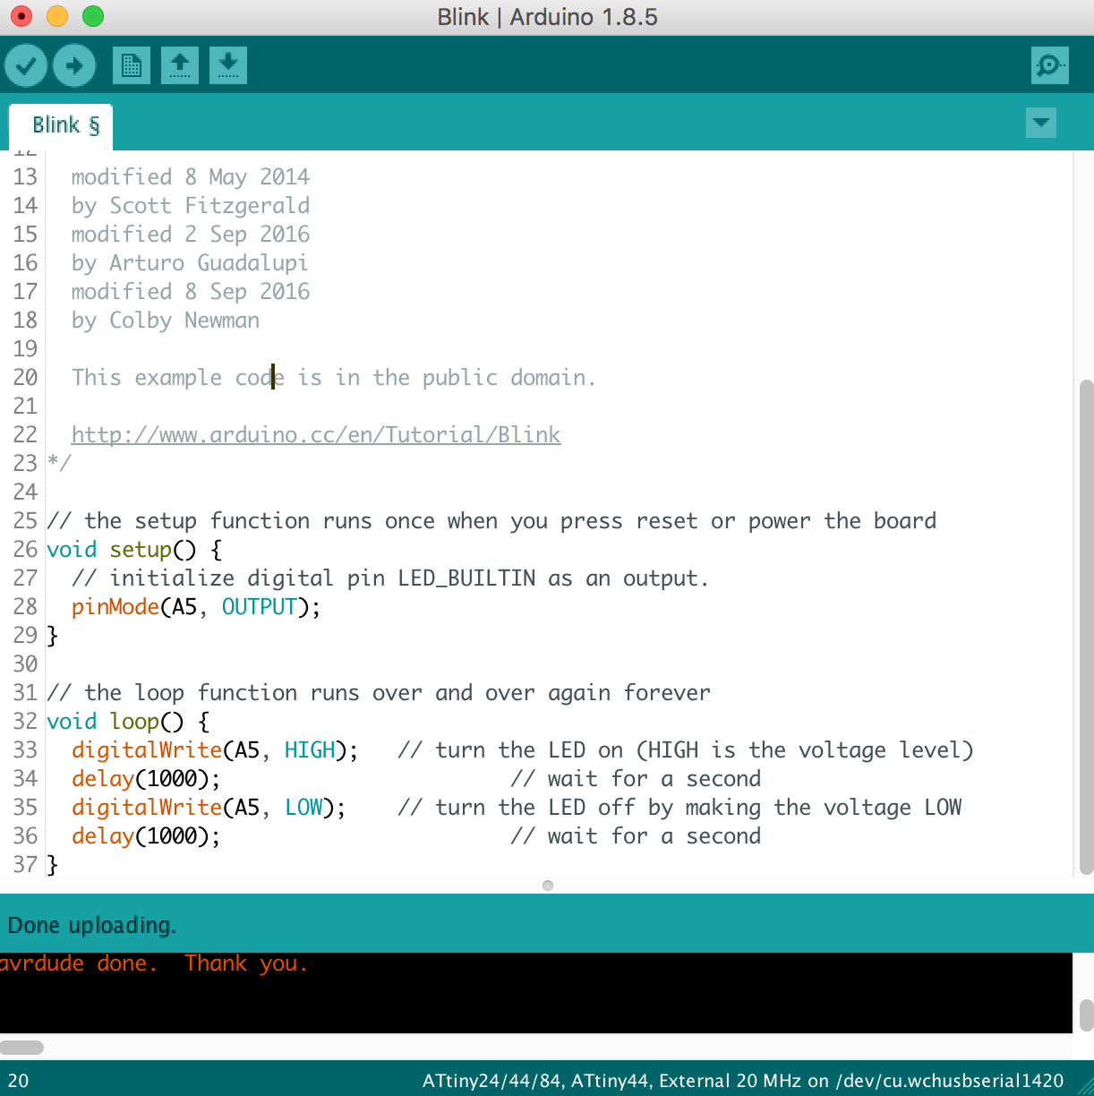Screen dimensions: 1094x1096
Task: Click 'void setup()' on line 26
Action: click(x=121, y=550)
